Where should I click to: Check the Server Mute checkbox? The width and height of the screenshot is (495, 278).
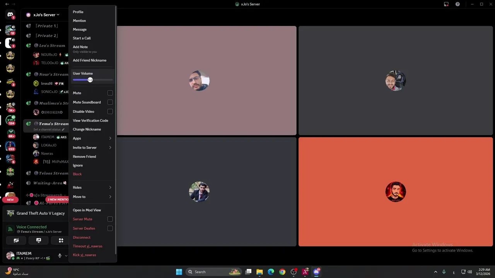110,219
